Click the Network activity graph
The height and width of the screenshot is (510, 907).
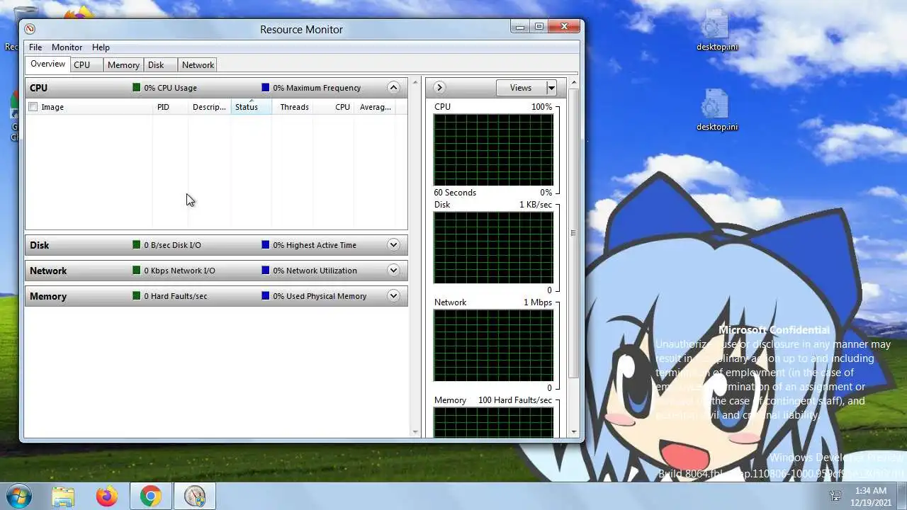click(x=494, y=346)
